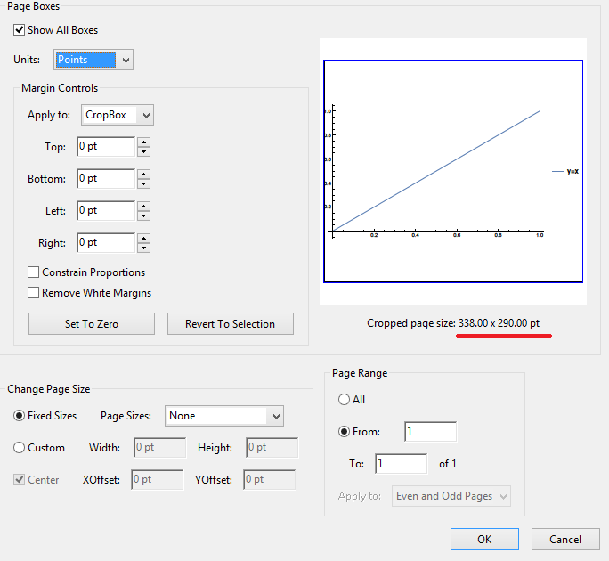Image resolution: width=609 pixels, height=561 pixels.
Task: Click the XOffset input field
Action: 157,479
